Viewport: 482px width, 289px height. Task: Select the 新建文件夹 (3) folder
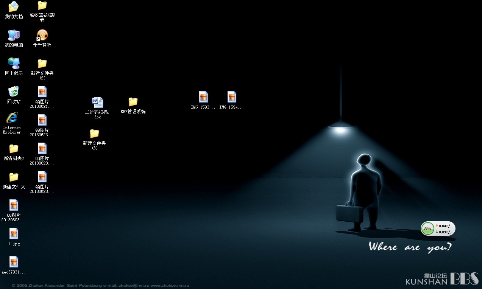94,134
